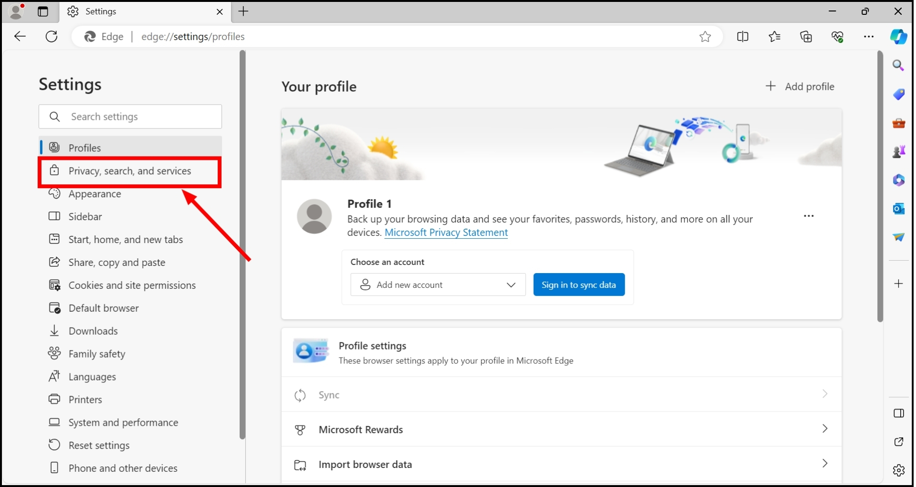Toggle the sidebar pane open
Screen dimensions: 916x487
pyautogui.click(x=899, y=413)
